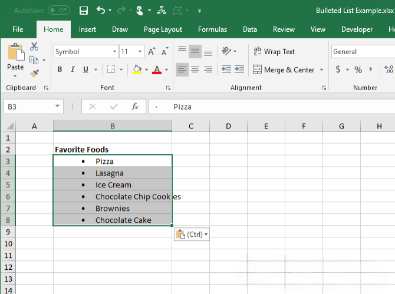This screenshot has height=294, width=395.
Task: Open Paste button dropdown arrow
Action: click(15, 76)
